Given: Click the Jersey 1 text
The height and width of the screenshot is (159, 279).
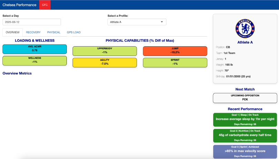Looking at the screenshot, I should [221, 59].
